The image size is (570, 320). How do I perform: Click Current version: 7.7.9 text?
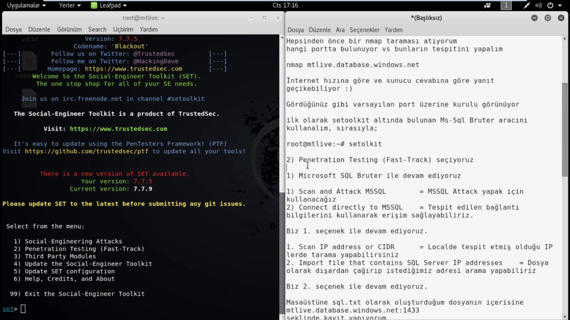(111, 189)
